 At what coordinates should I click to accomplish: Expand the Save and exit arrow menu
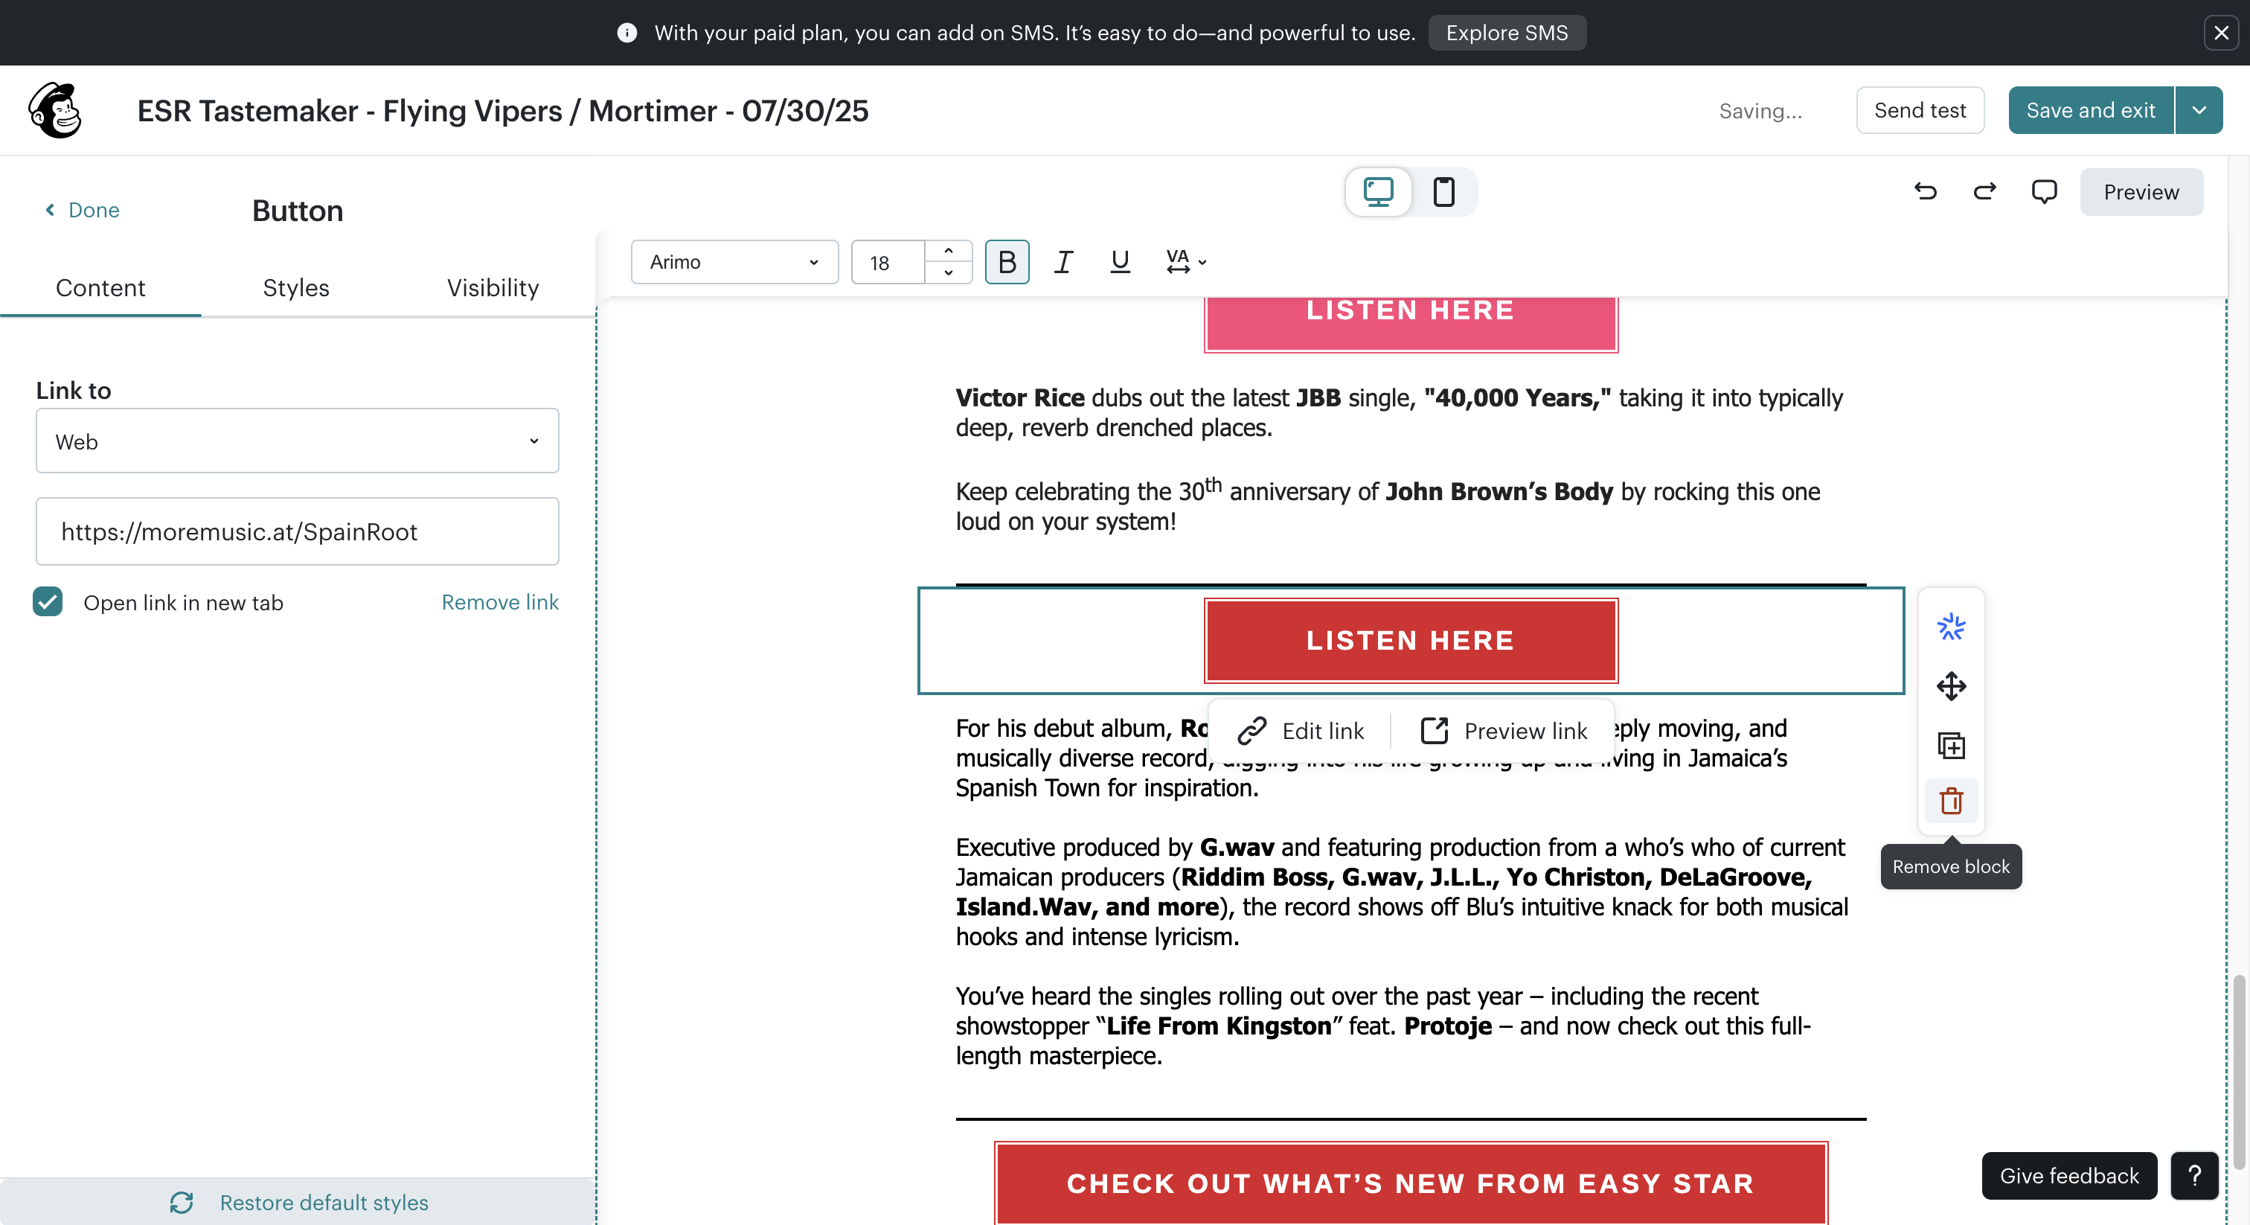point(2199,110)
